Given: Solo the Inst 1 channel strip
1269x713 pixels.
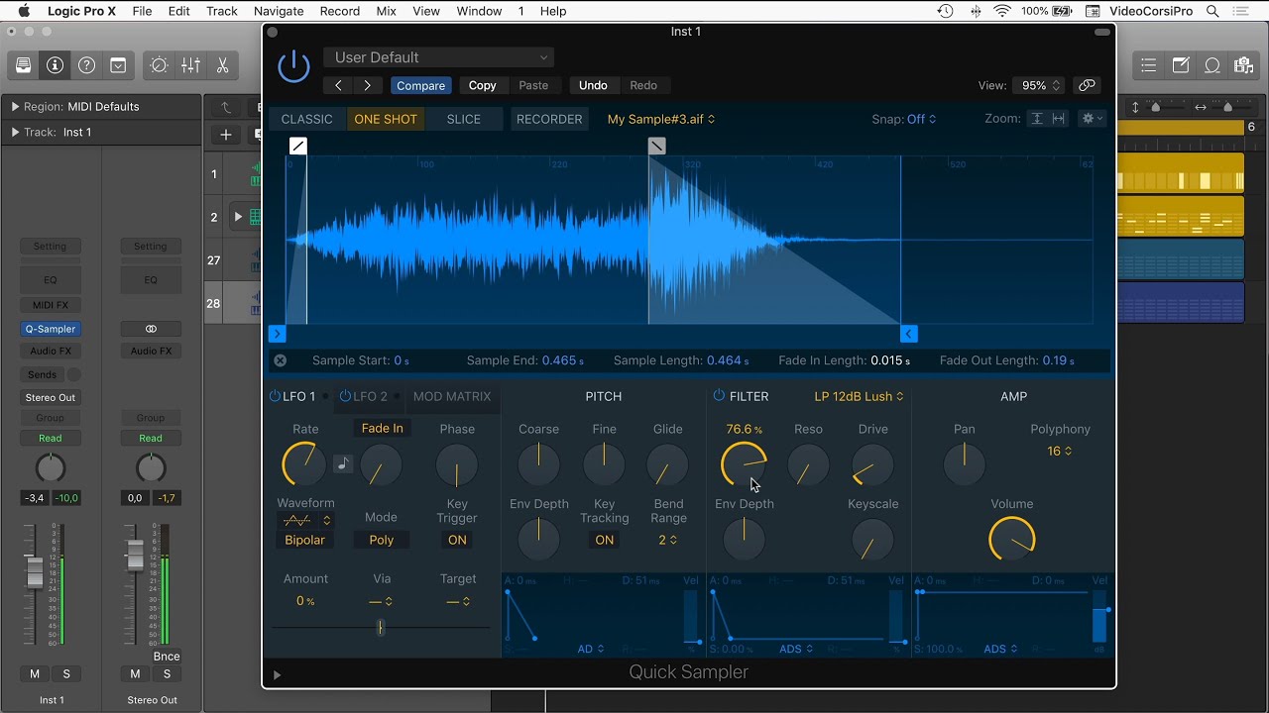Looking at the screenshot, I should pos(66,673).
